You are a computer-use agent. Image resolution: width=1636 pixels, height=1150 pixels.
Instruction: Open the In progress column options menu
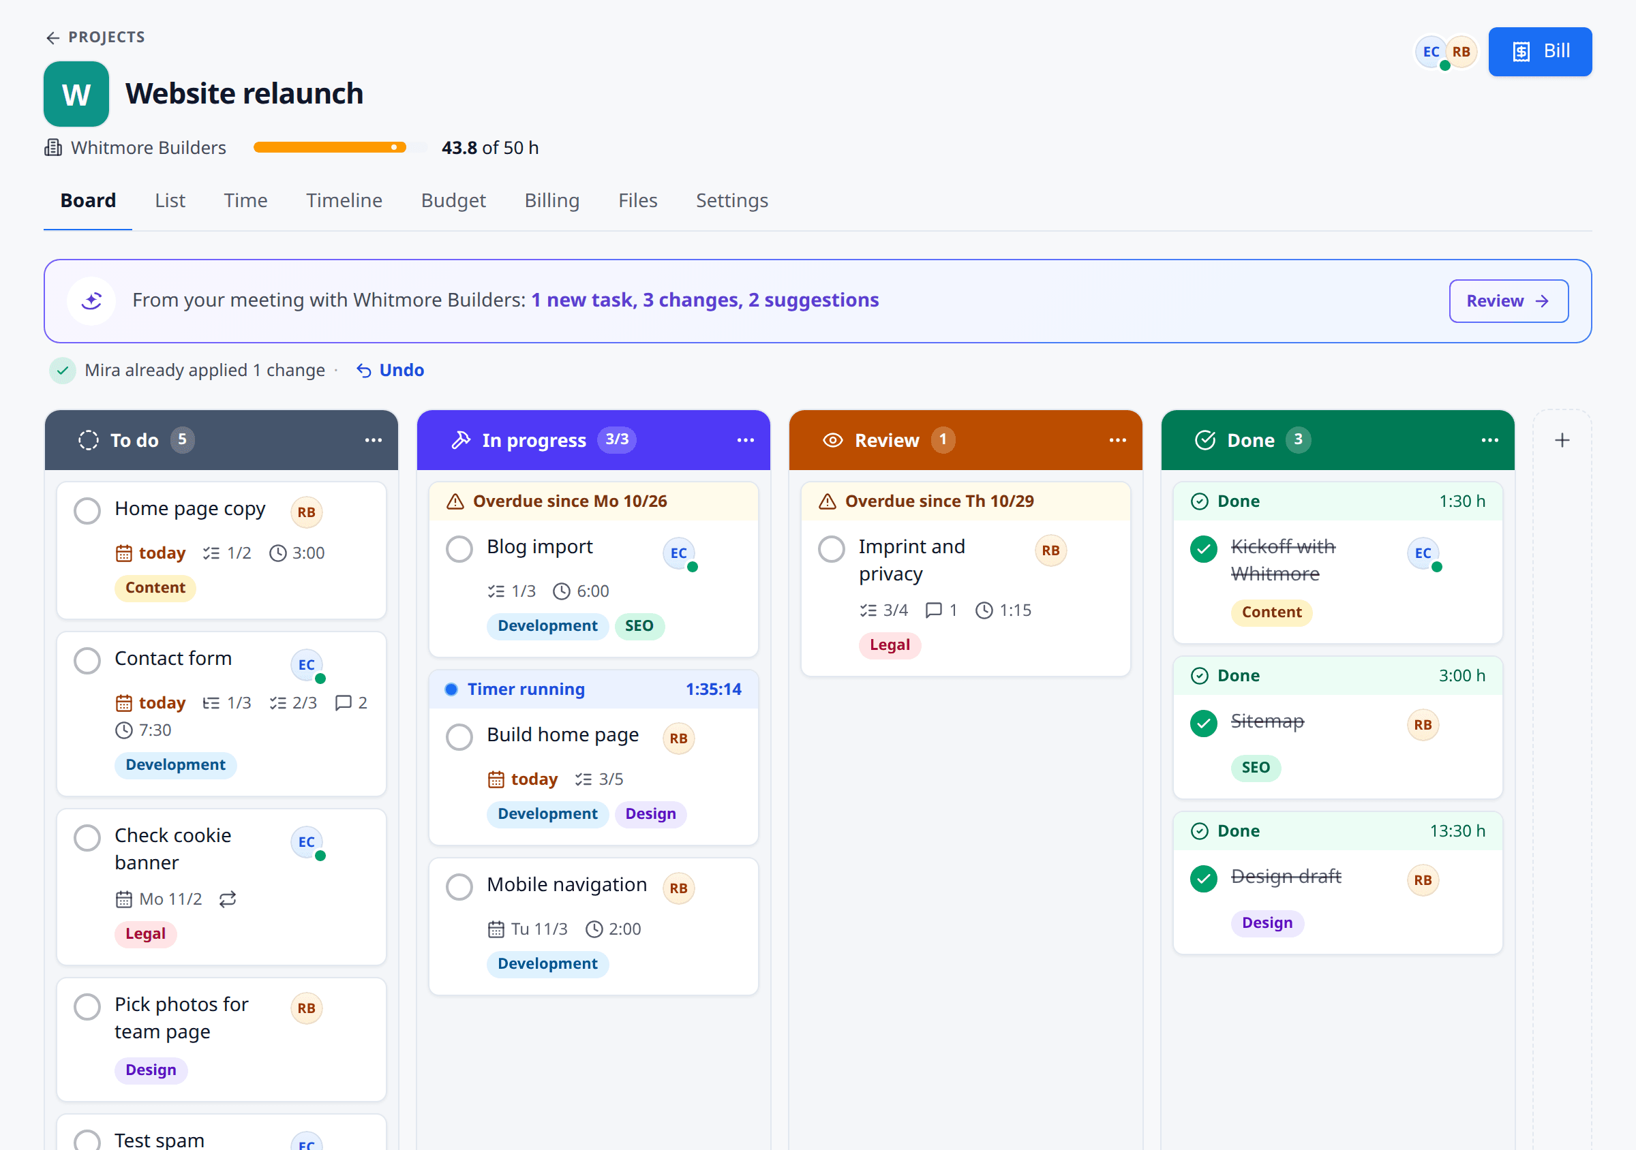coord(745,440)
